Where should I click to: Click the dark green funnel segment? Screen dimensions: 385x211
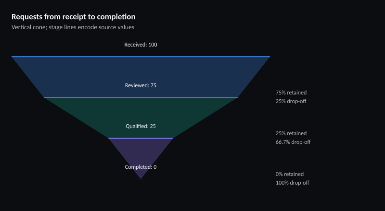tap(141, 113)
